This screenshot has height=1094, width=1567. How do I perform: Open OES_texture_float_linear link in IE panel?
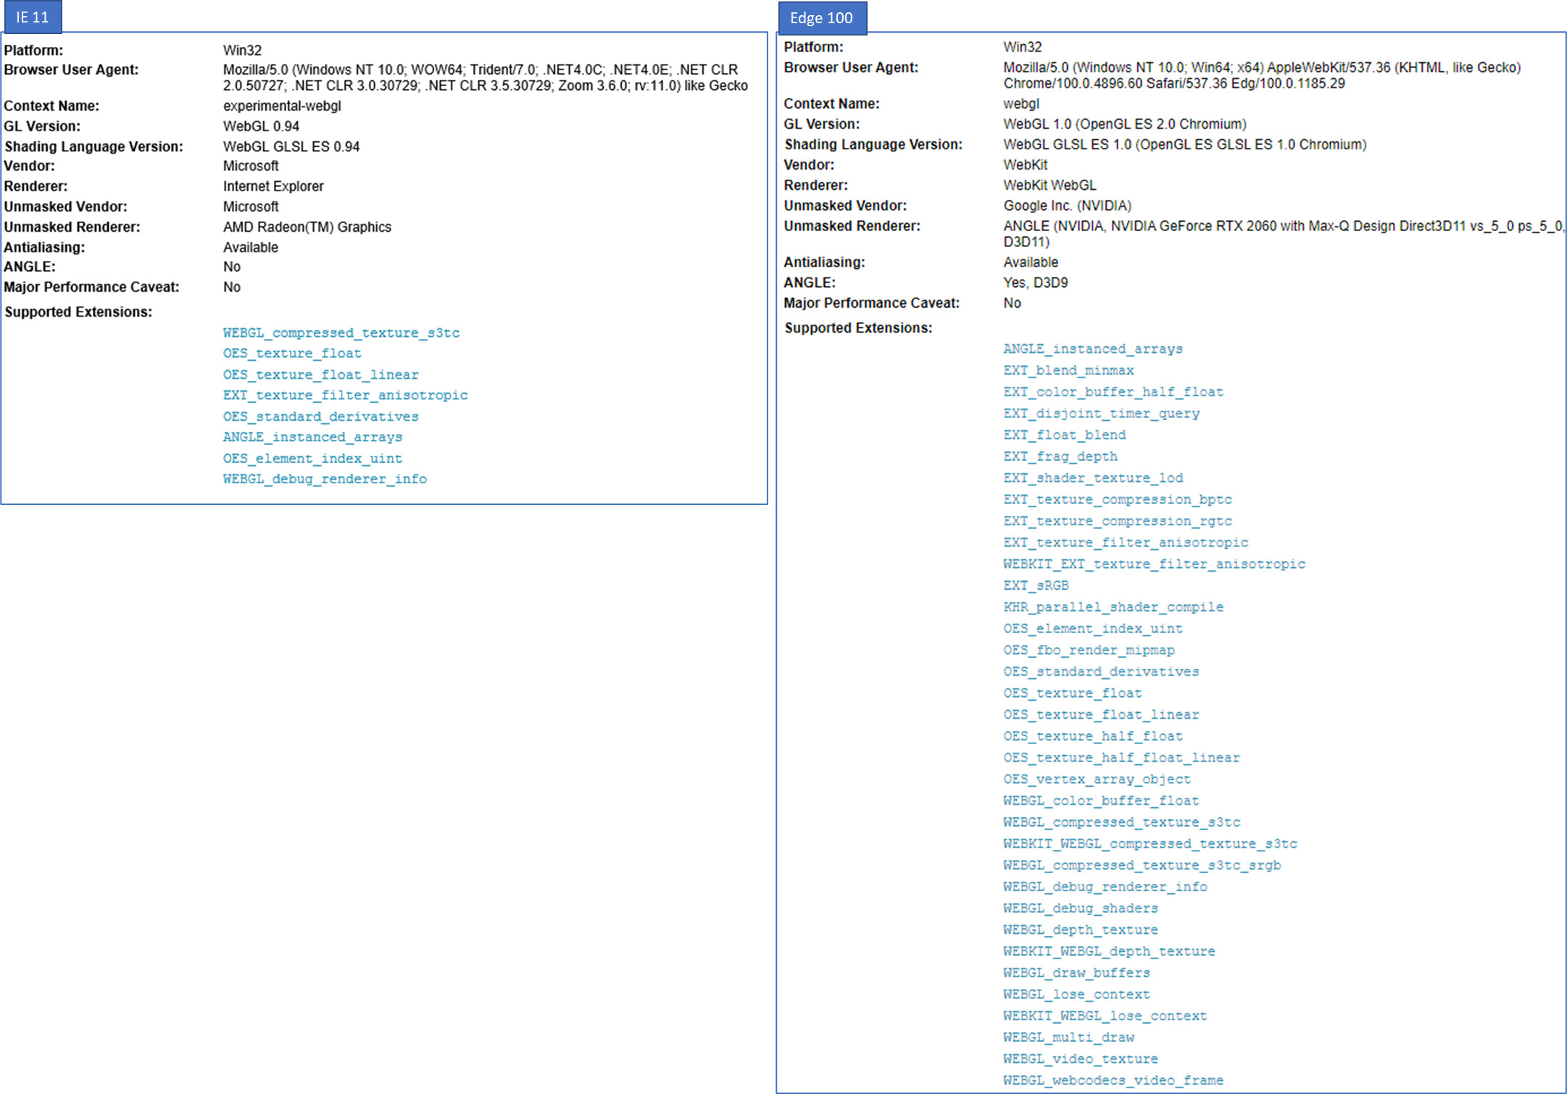coord(320,375)
